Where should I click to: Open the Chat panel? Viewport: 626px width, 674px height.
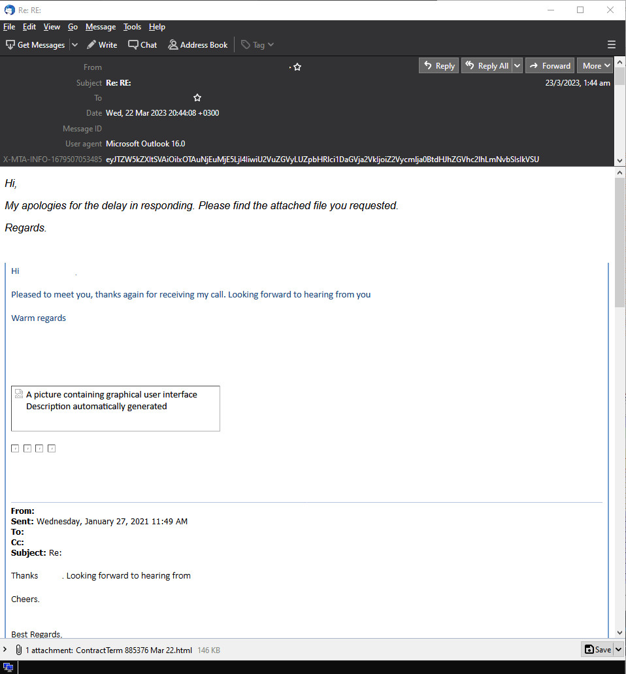click(142, 45)
